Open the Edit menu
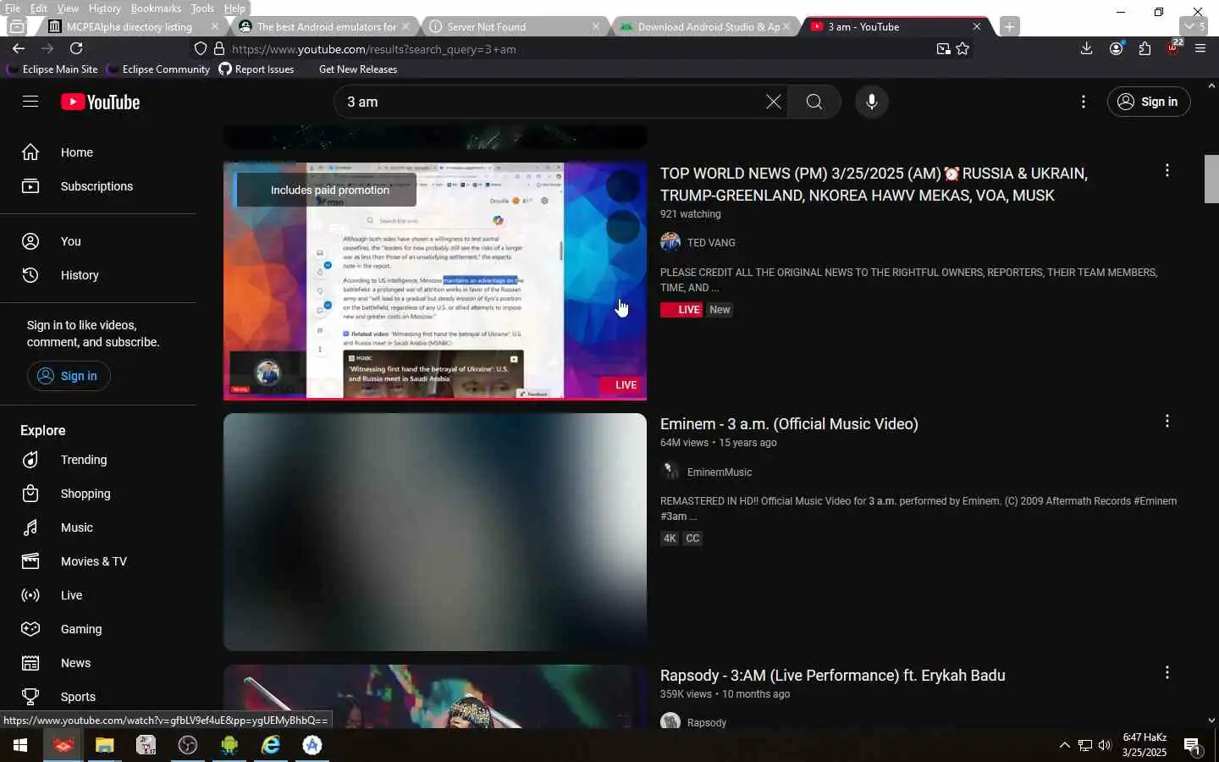Image resolution: width=1219 pixels, height=762 pixels. click(39, 8)
